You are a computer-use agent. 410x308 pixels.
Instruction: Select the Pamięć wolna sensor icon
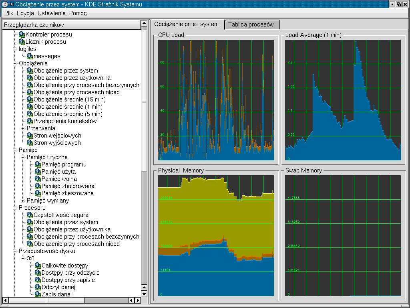tap(38, 179)
